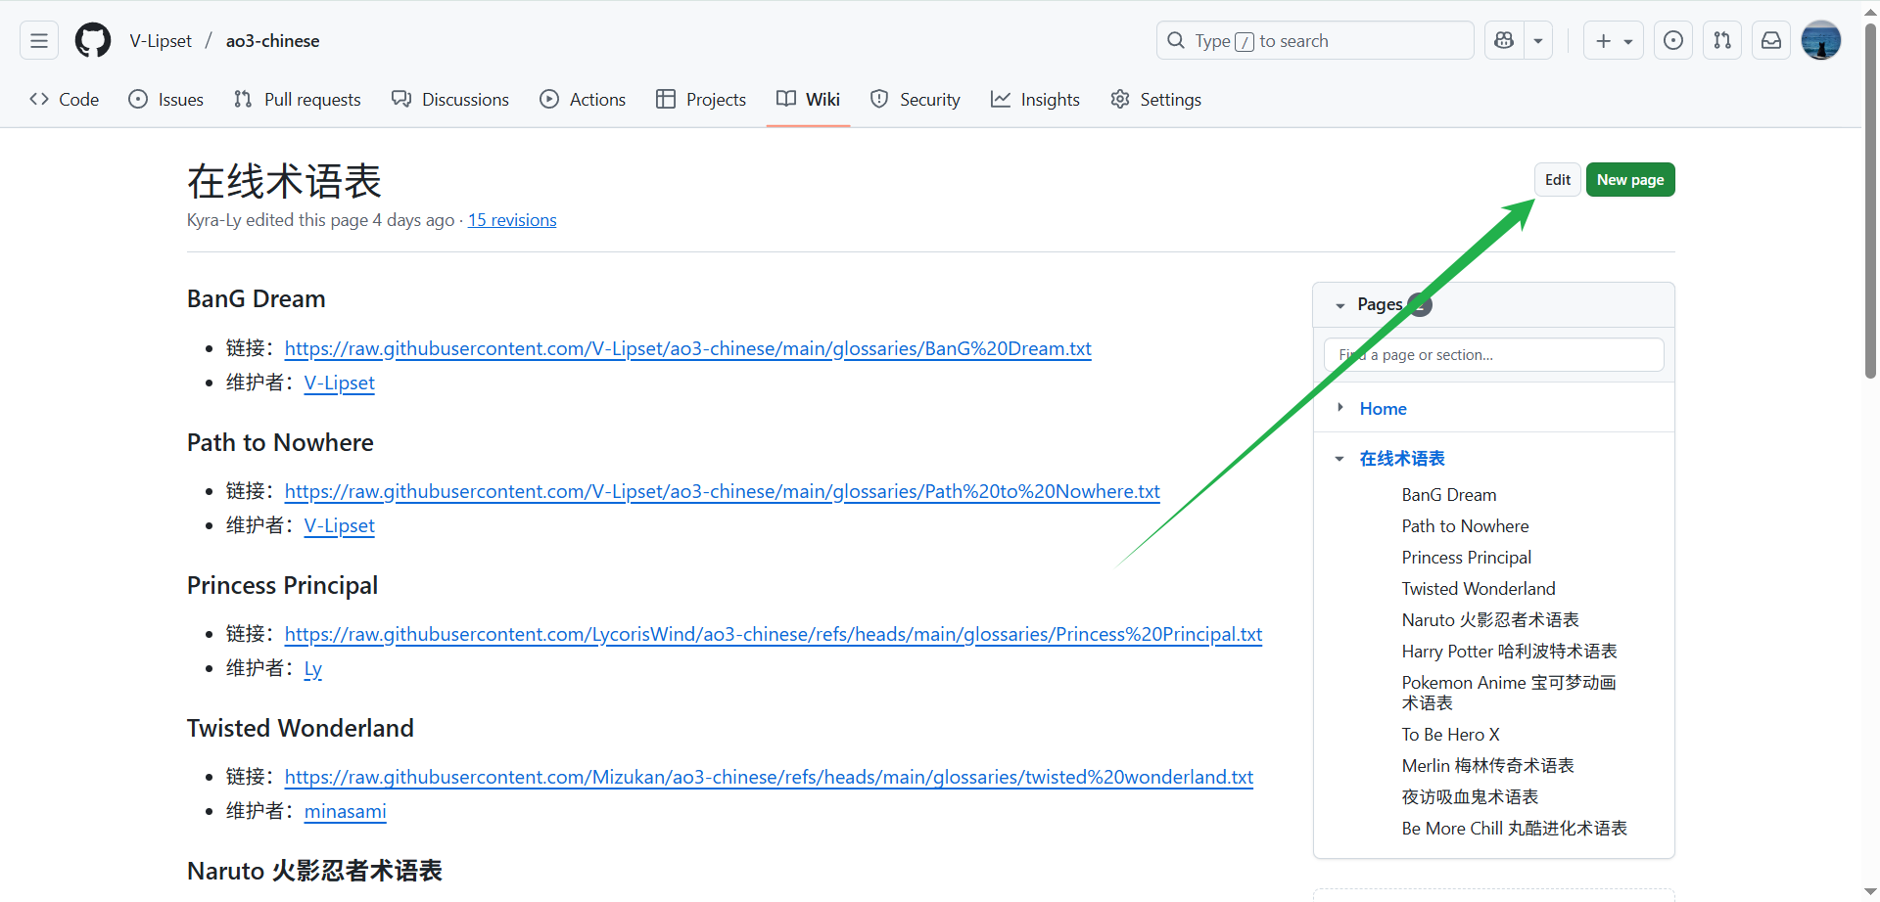The height and width of the screenshot is (902, 1880).
Task: Click the green New page button
Action: (x=1630, y=180)
